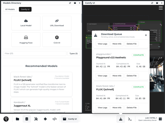
Task: Refresh the Models Directory panel
Action: 70,3
